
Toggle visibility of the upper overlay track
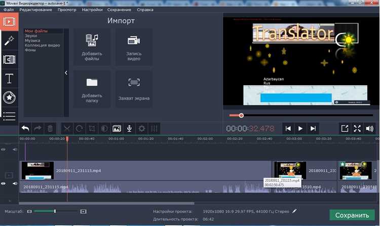pyautogui.click(x=4, y=149)
